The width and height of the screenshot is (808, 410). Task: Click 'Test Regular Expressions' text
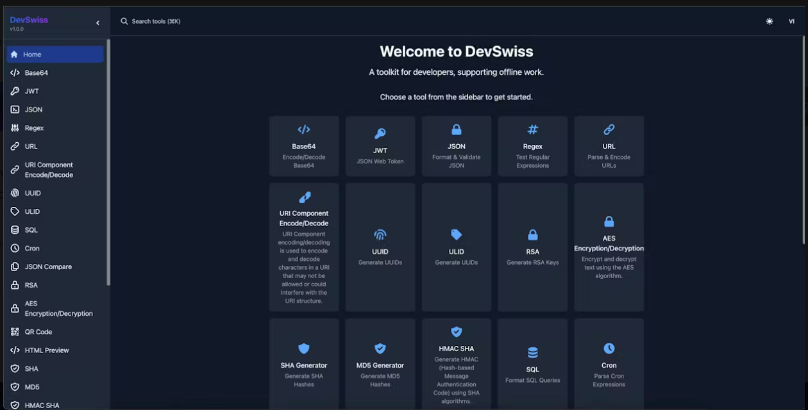533,161
